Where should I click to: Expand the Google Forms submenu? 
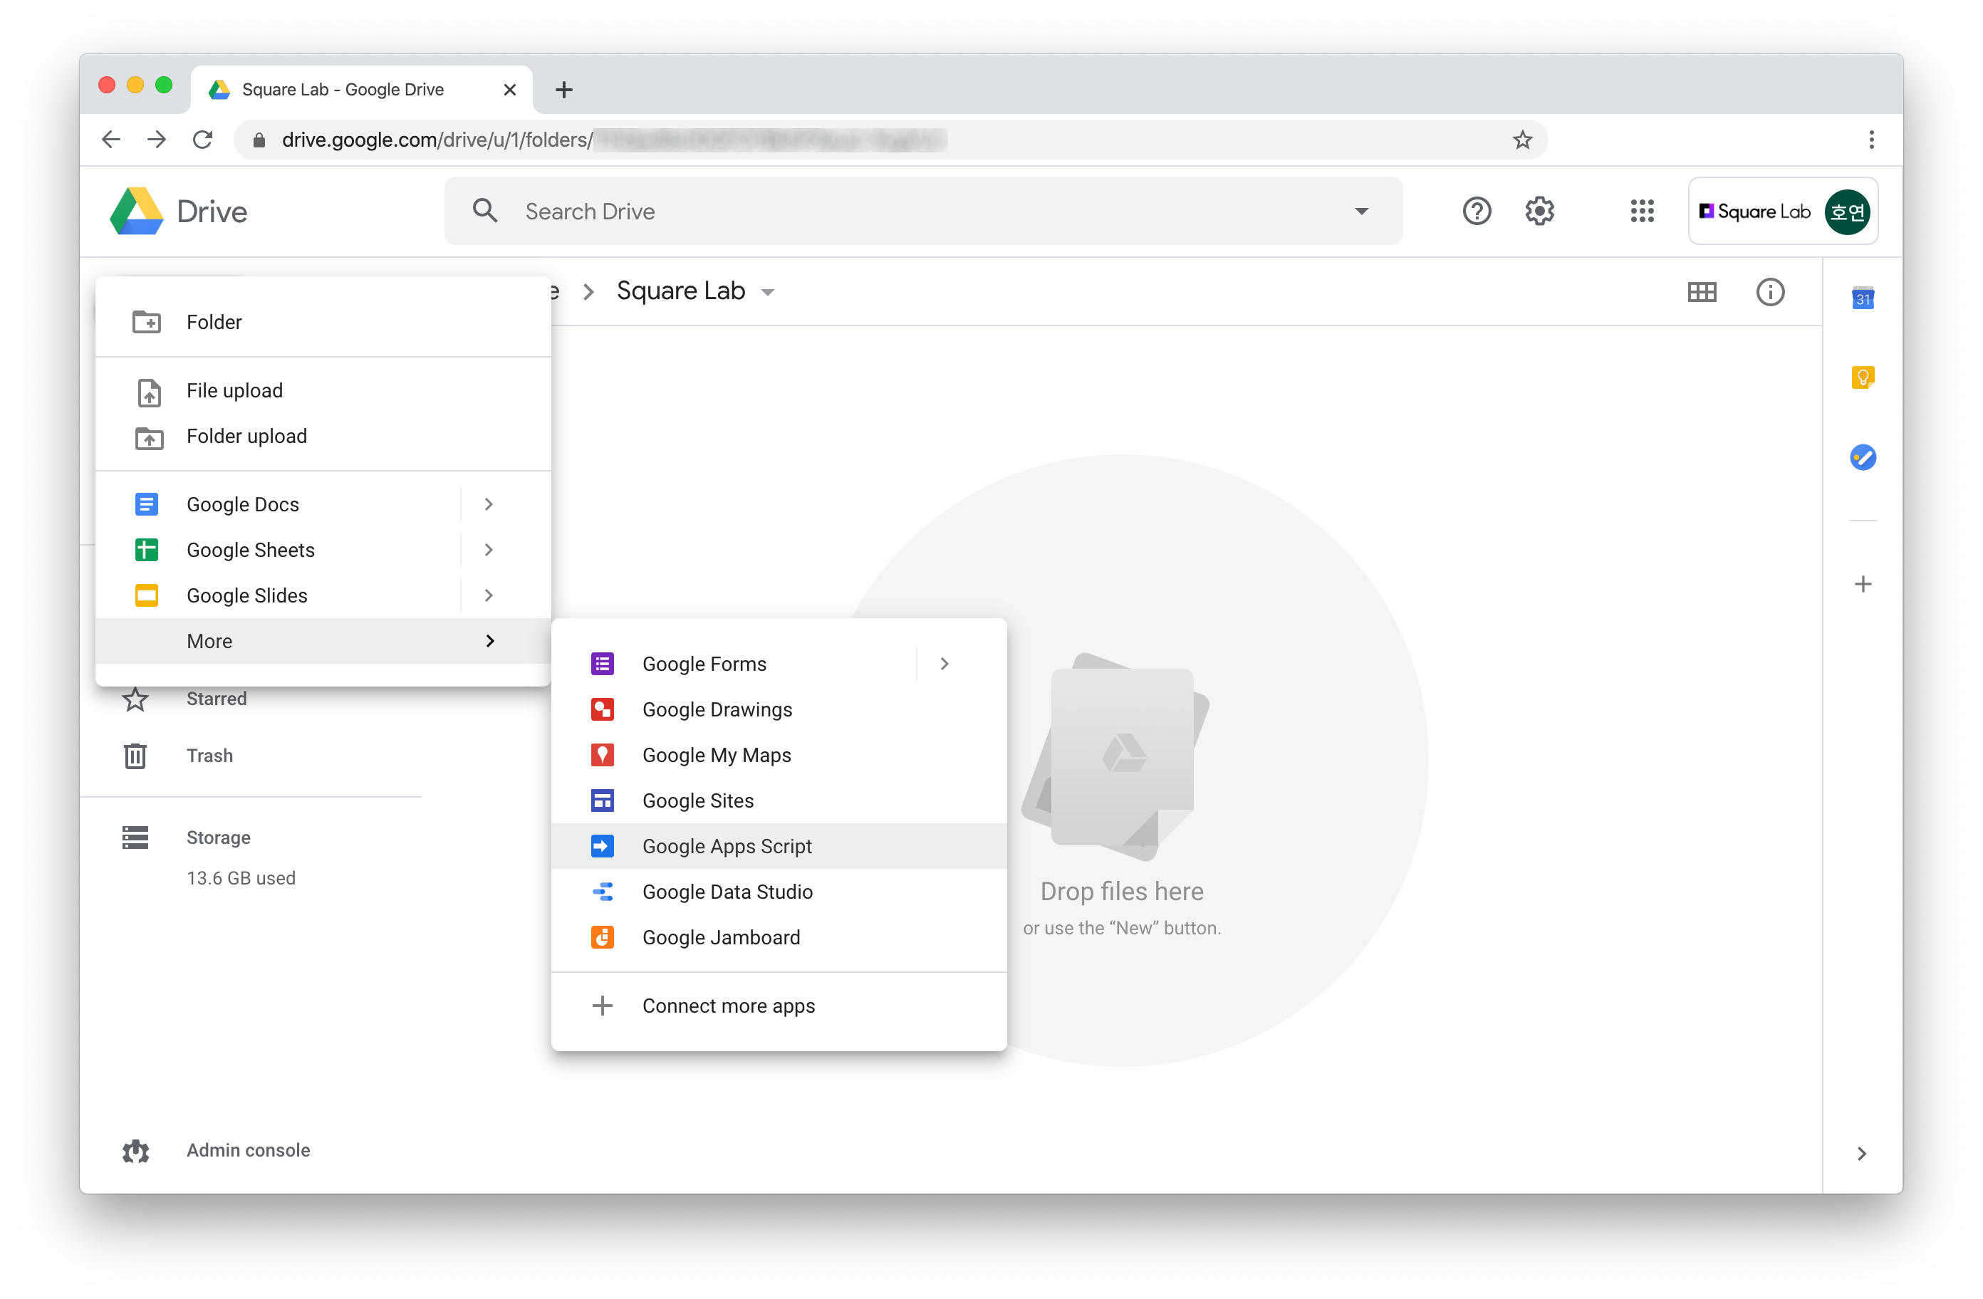[x=944, y=663]
